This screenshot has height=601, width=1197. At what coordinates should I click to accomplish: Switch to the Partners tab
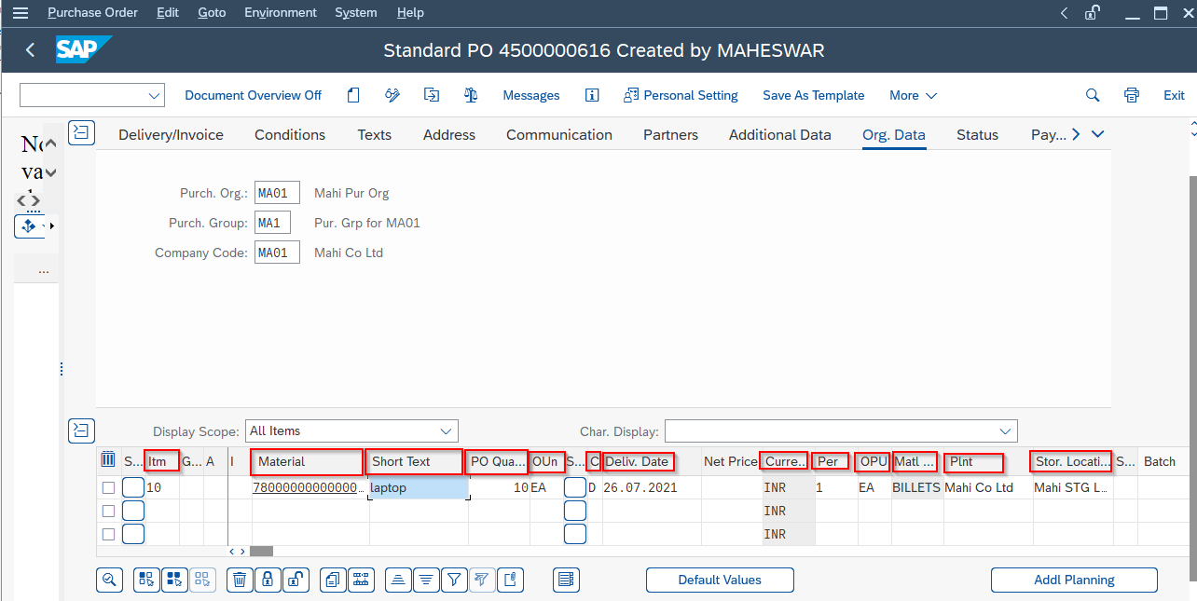point(670,134)
